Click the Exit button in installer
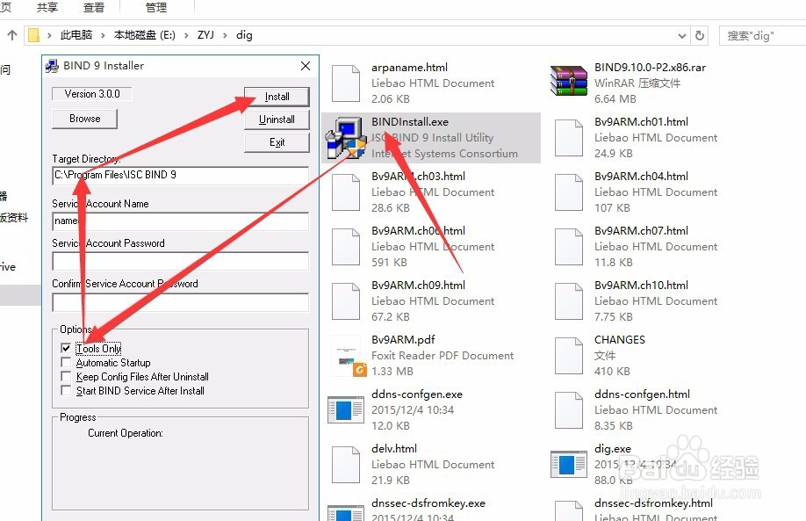 click(277, 142)
